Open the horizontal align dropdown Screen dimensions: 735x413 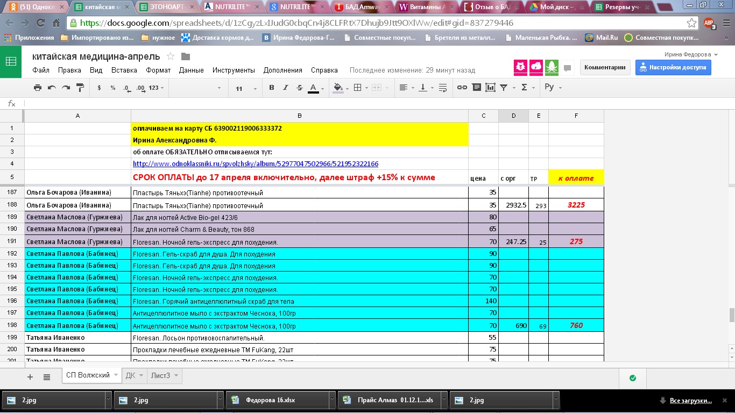click(405, 88)
